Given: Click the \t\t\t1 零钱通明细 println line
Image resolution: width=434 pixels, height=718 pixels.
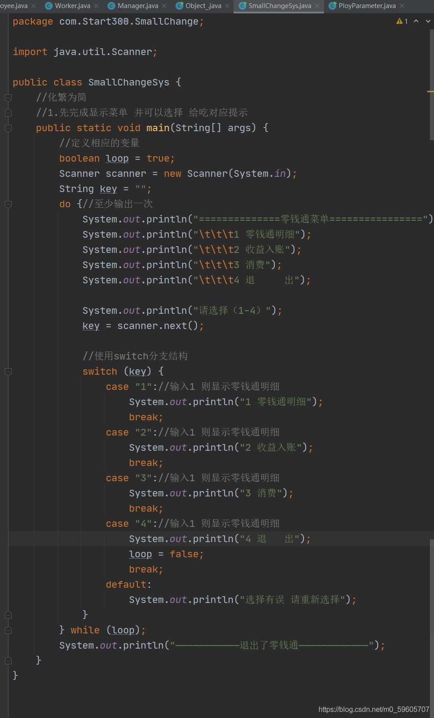Looking at the screenshot, I should [x=197, y=235].
